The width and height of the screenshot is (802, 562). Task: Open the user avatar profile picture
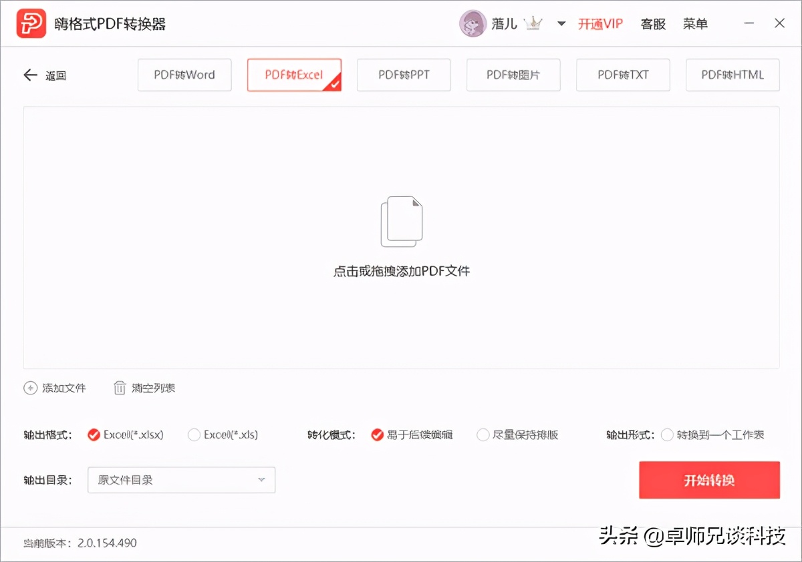(472, 23)
